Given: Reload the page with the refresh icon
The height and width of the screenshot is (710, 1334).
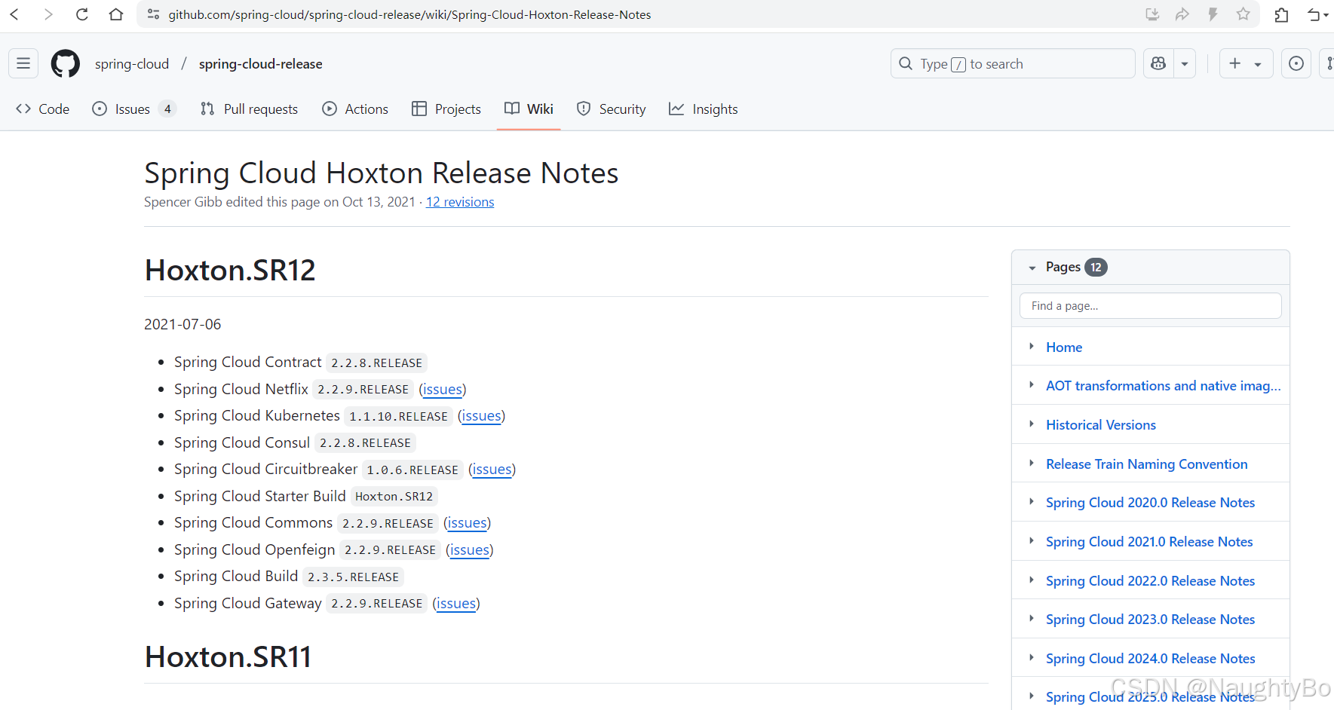Looking at the screenshot, I should pos(82,14).
